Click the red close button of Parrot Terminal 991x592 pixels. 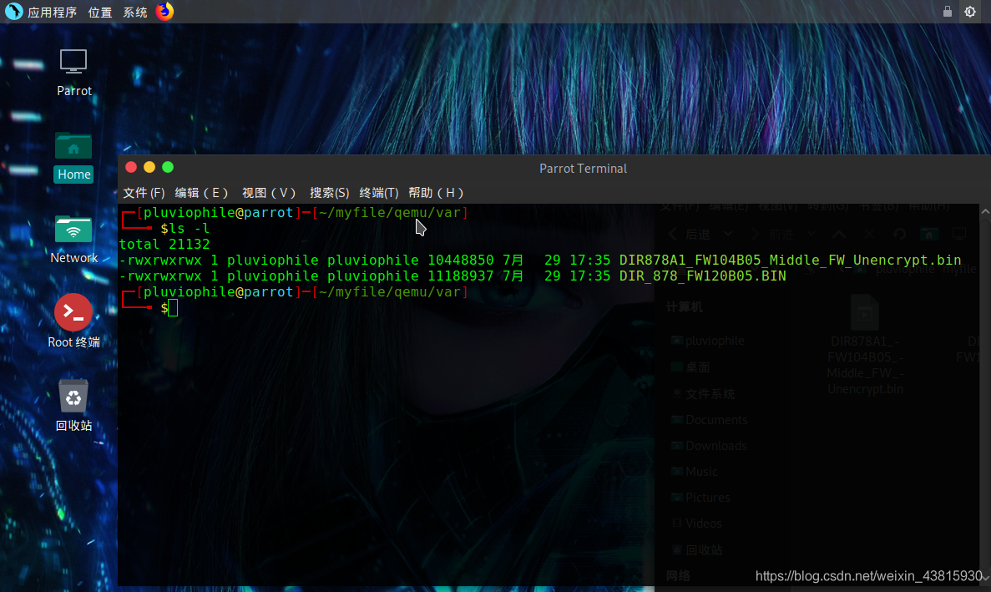pos(131,167)
